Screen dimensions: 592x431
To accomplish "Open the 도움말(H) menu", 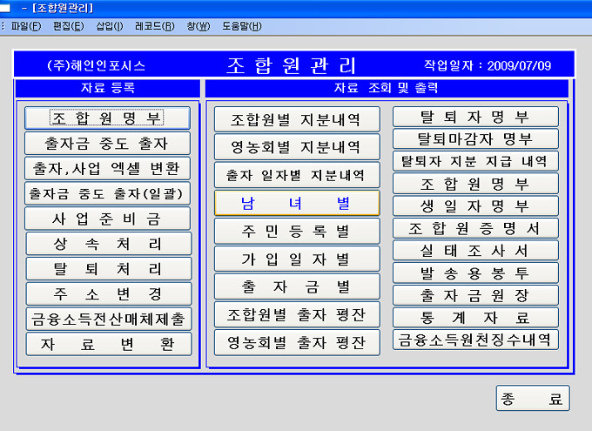I will [242, 26].
